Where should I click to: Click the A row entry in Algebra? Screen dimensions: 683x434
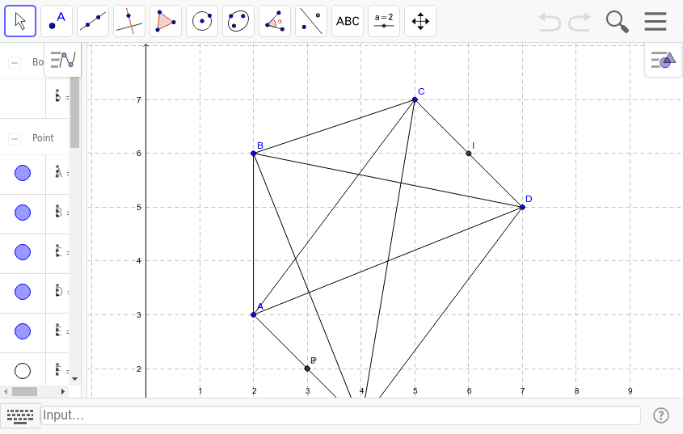pyautogui.click(x=57, y=173)
